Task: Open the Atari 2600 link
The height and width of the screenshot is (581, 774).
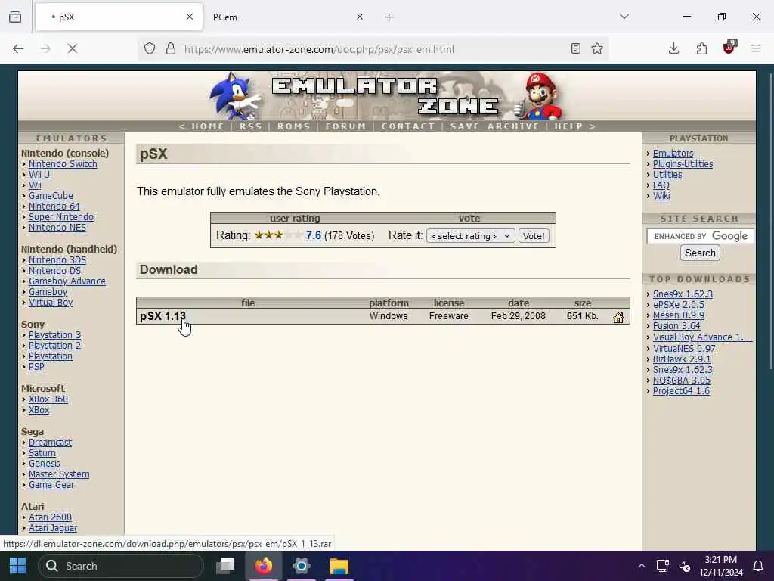Action: click(x=50, y=517)
